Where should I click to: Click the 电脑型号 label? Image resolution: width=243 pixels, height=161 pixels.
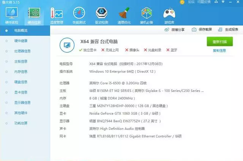pos(66,64)
